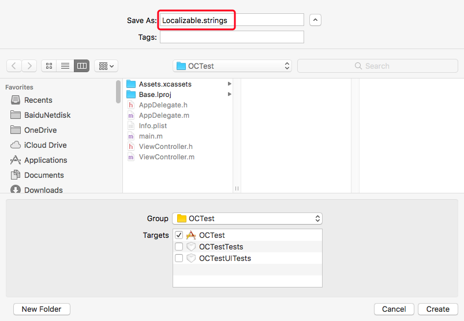464x321 pixels.
Task: Click the column resize handle
Action: coord(237,188)
